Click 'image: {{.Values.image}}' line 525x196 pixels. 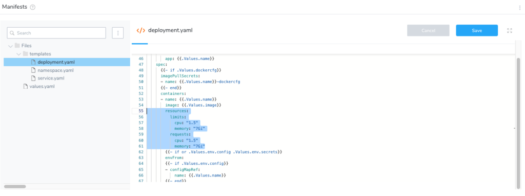(193, 105)
